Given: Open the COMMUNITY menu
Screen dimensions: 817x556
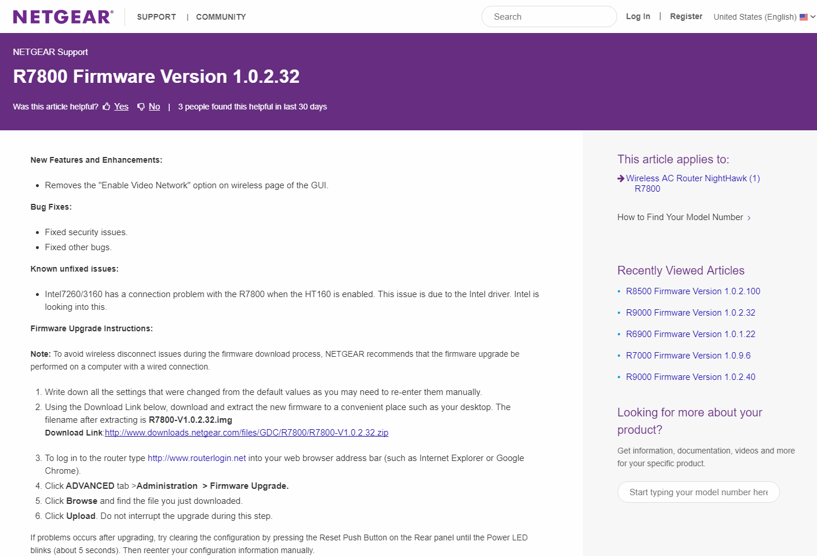Looking at the screenshot, I should [221, 17].
